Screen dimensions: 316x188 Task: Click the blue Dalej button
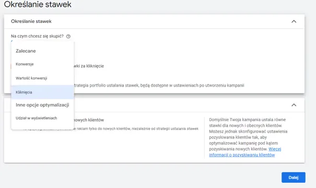click(294, 178)
